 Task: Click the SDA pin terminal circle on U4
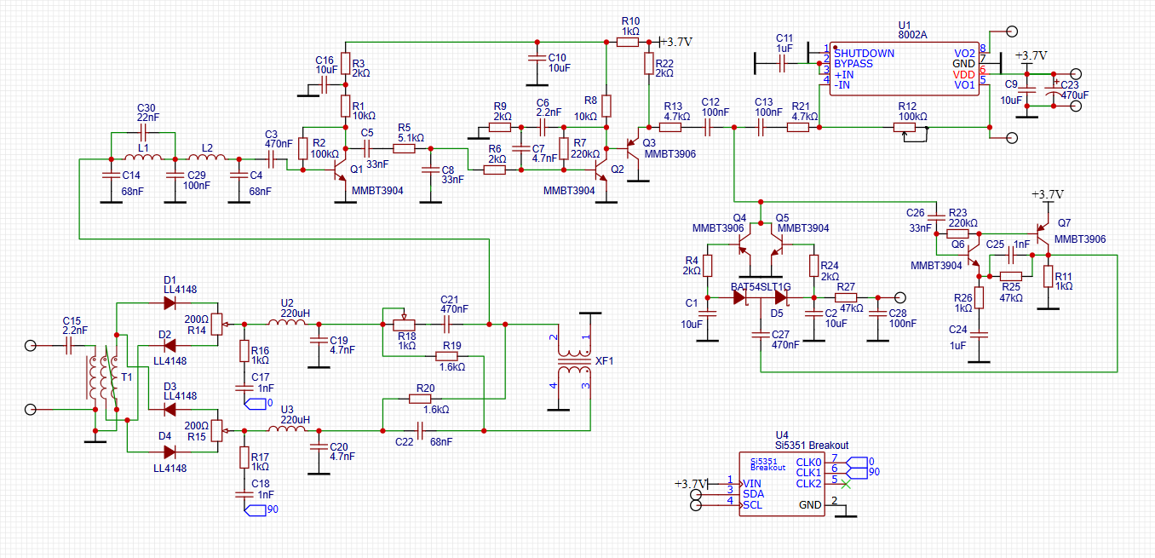pyautogui.click(x=697, y=494)
